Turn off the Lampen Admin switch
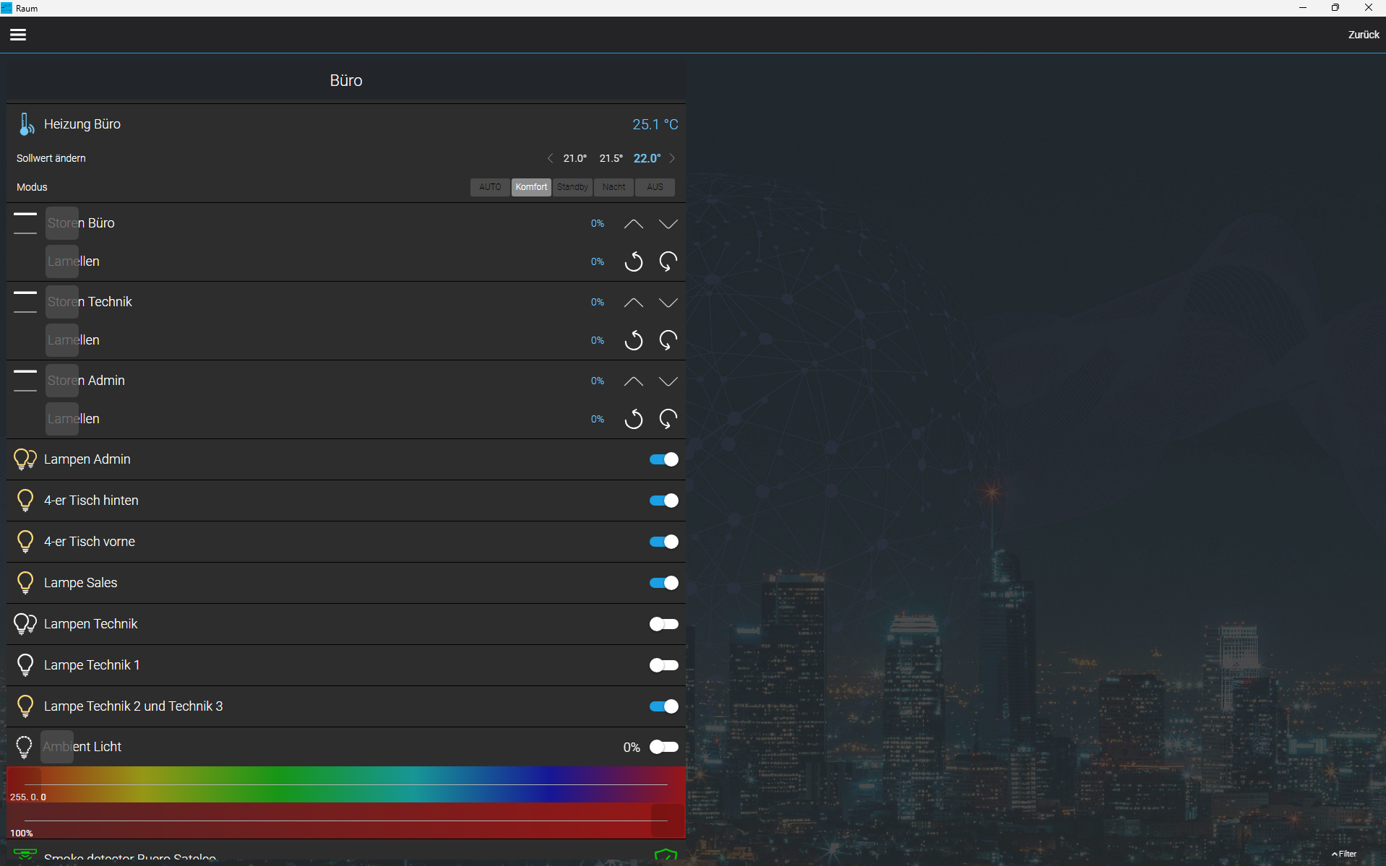This screenshot has width=1386, height=866. click(663, 459)
